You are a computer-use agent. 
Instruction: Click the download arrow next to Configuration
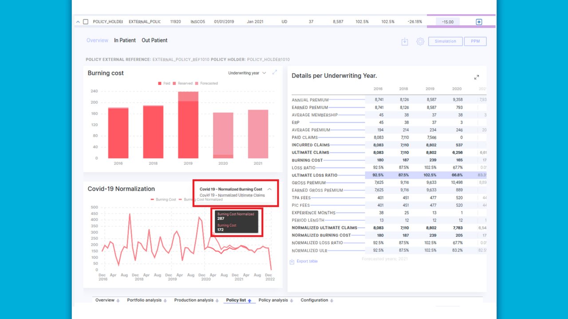(331, 300)
